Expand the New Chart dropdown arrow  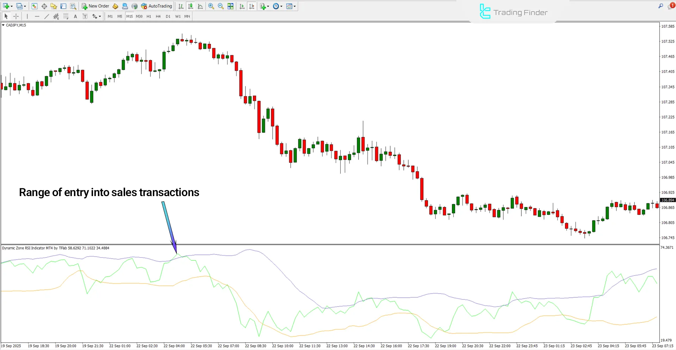[x=11, y=6]
